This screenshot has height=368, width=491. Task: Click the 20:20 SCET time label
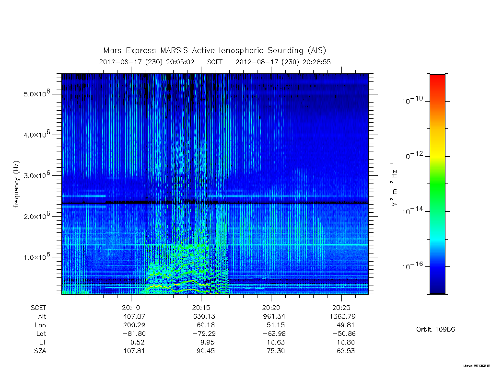pos(271,308)
